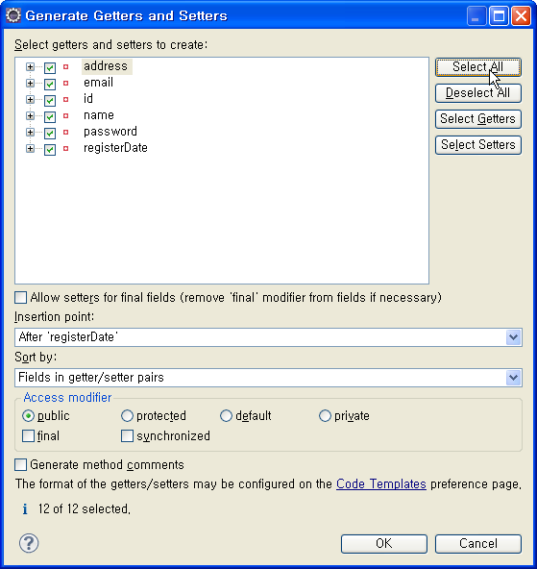Click the Select Setters button

[x=478, y=145]
